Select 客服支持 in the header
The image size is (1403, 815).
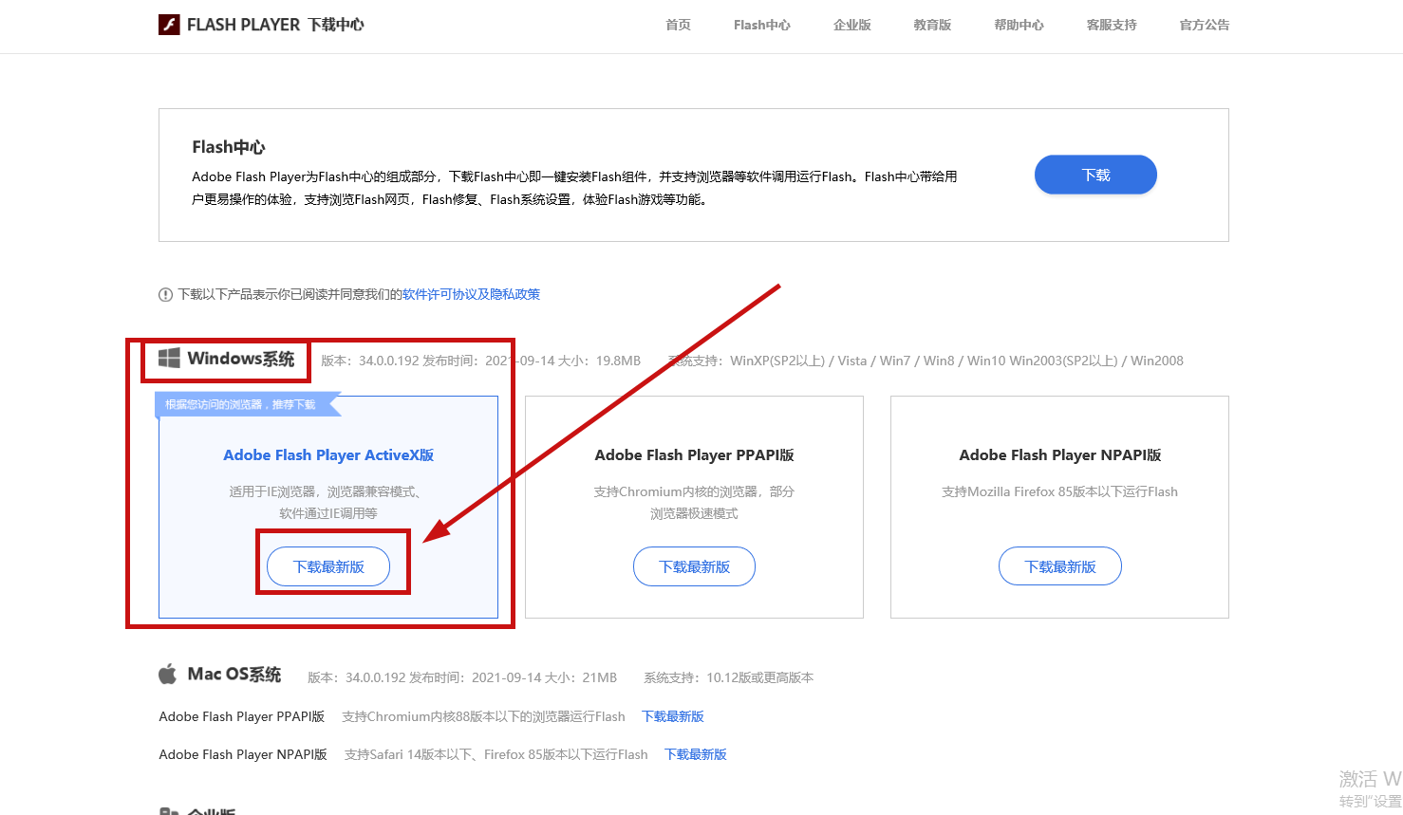tap(1111, 25)
